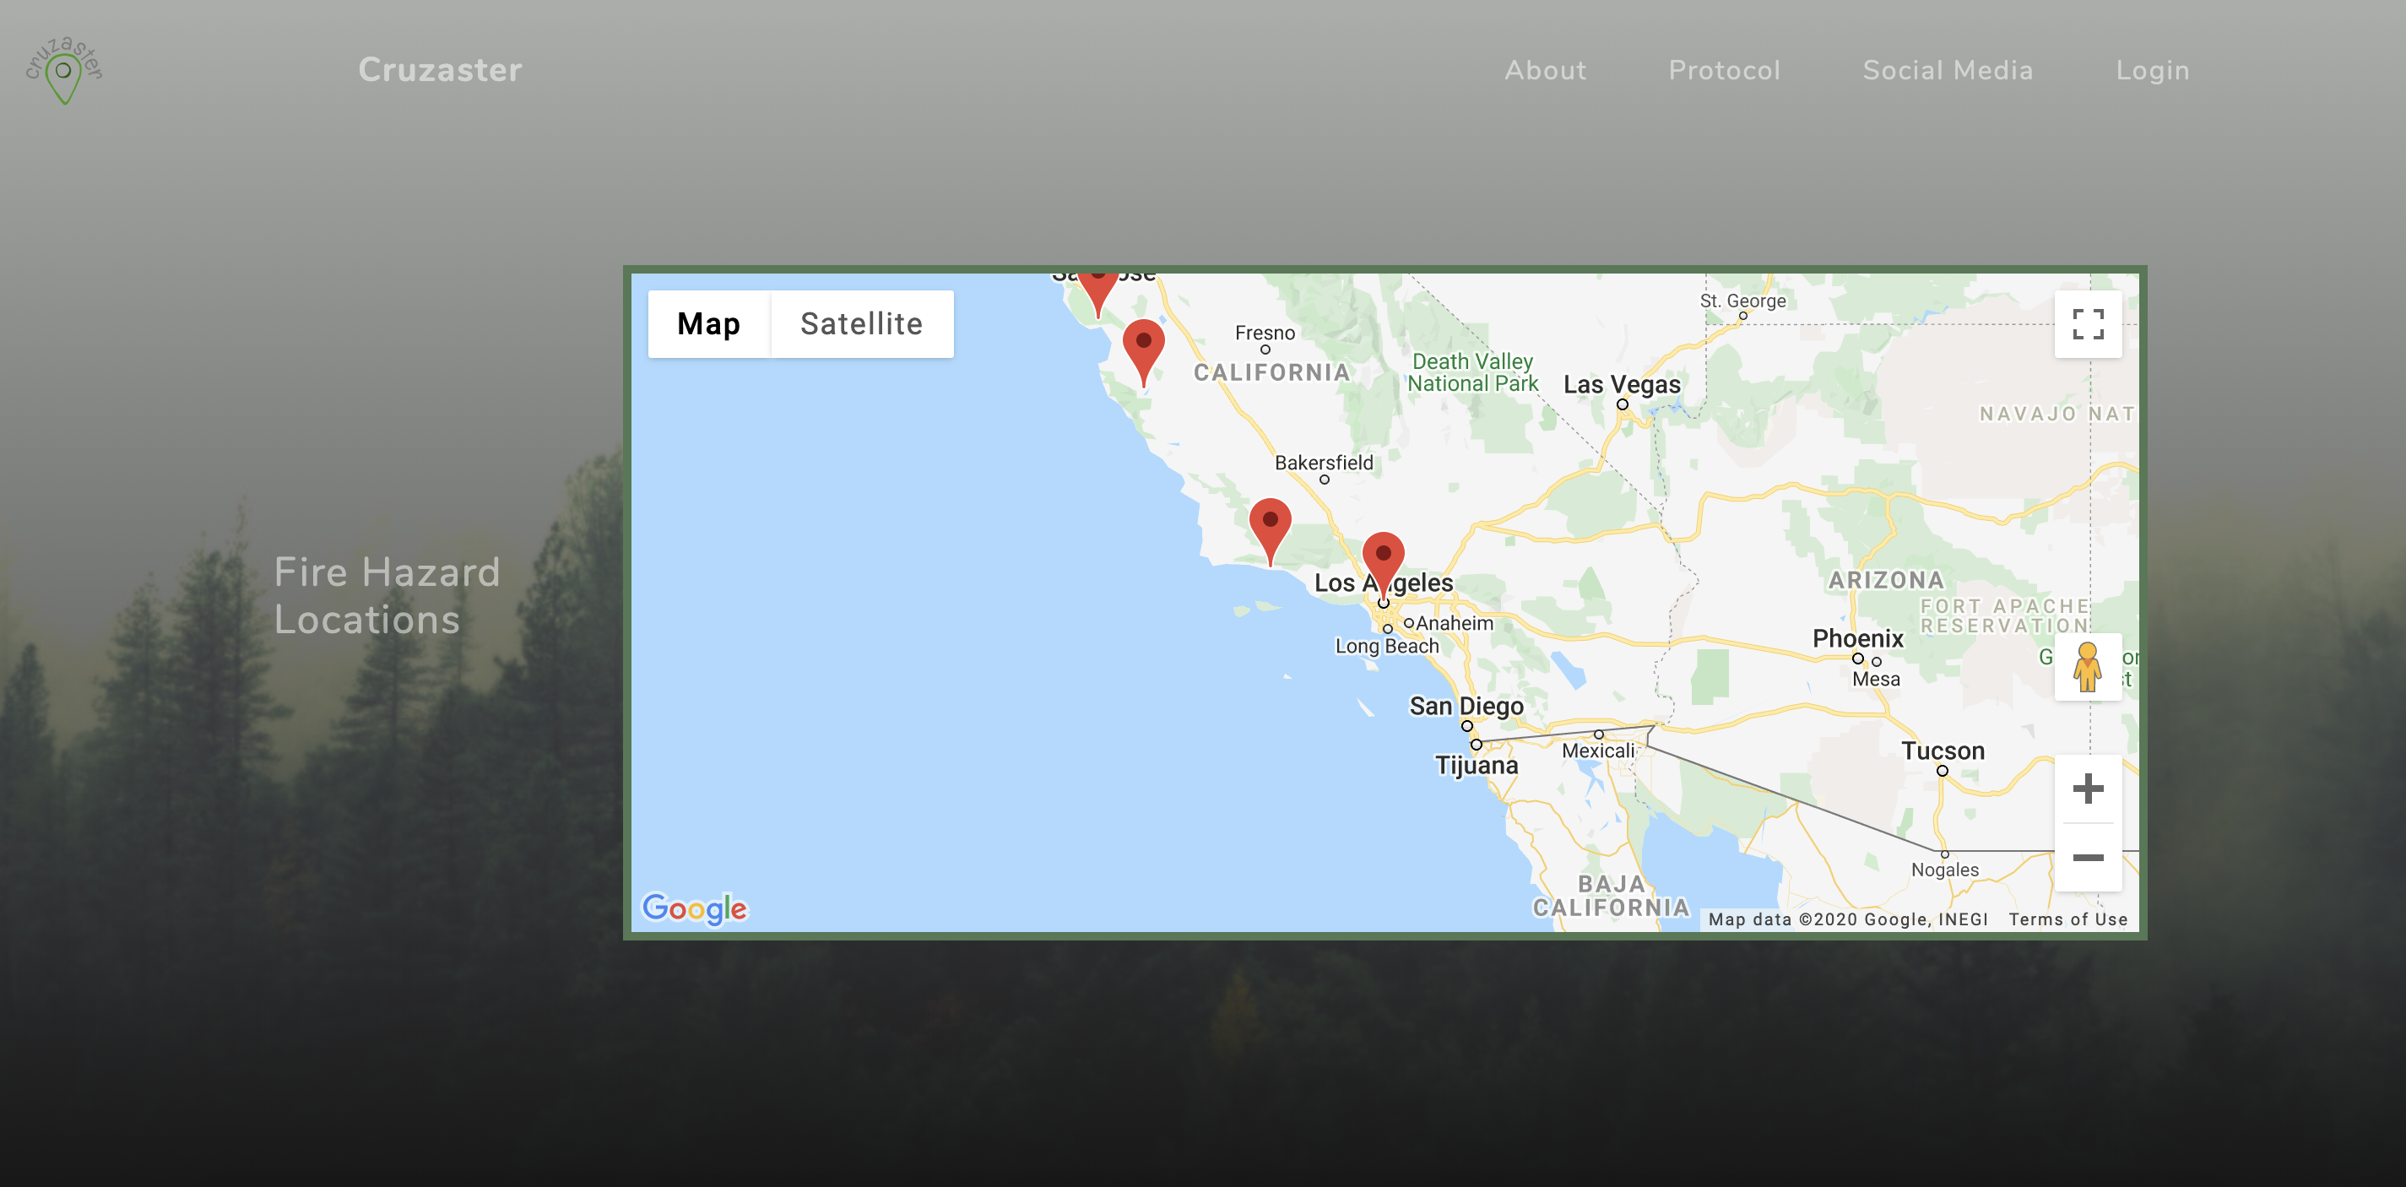Open the Protocol page

pyautogui.click(x=1724, y=71)
